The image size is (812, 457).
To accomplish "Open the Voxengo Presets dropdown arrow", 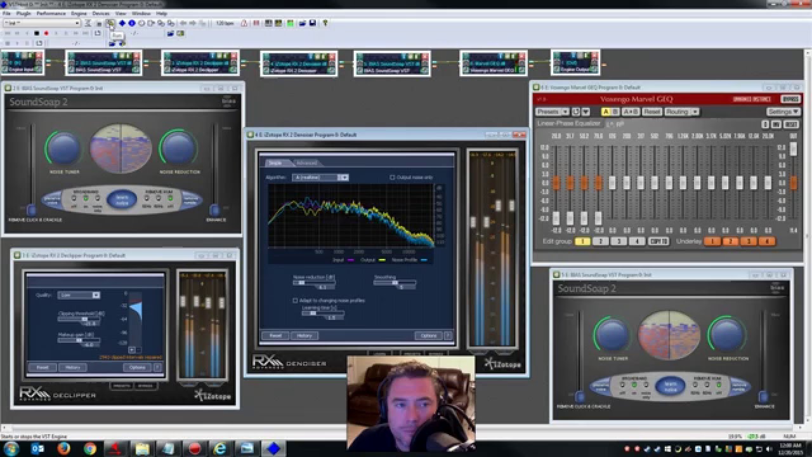I will coord(565,112).
